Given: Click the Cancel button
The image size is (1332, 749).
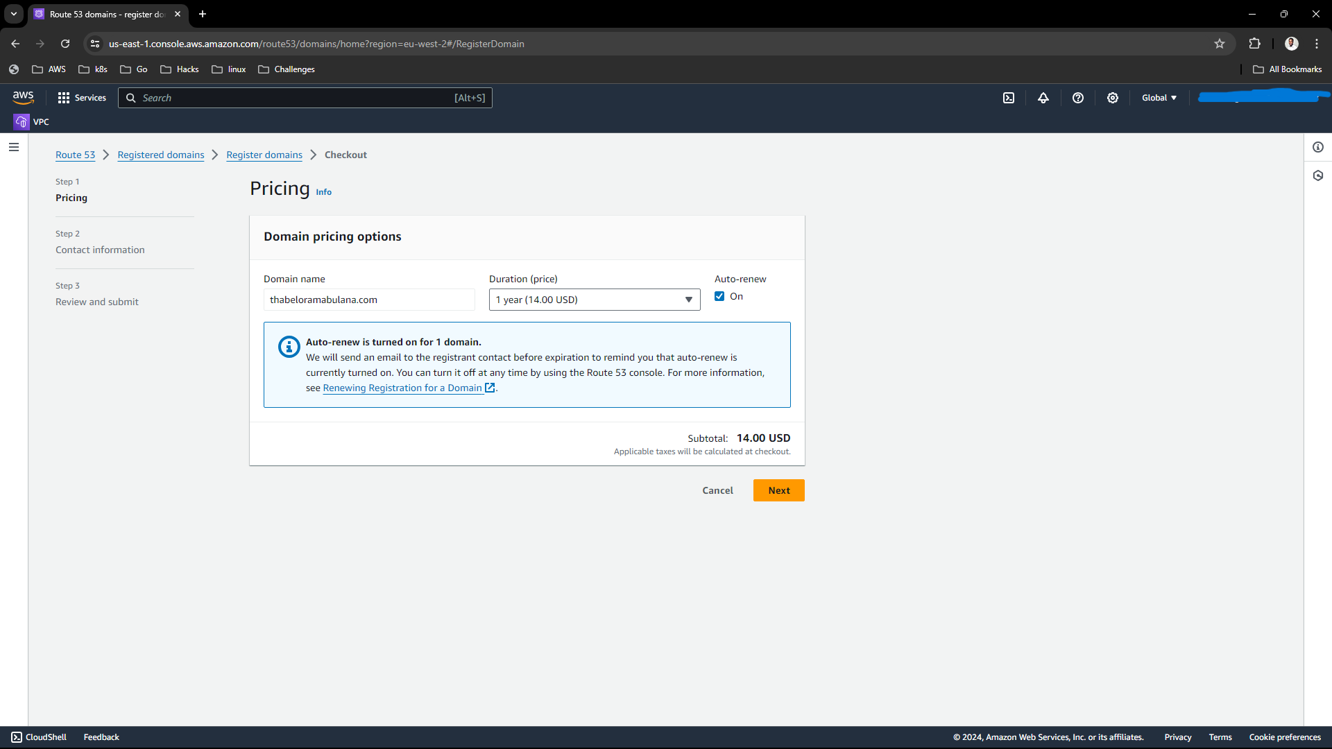Looking at the screenshot, I should [717, 490].
